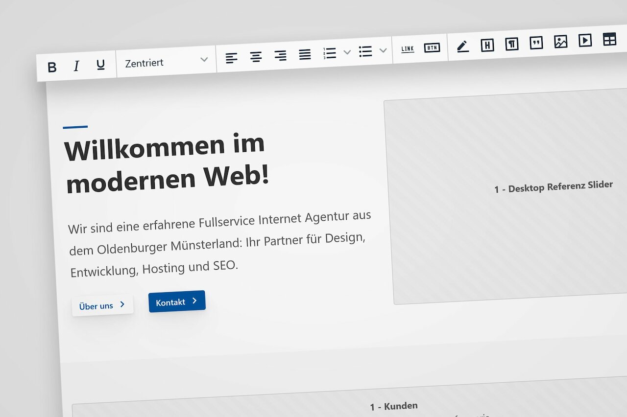Image resolution: width=627 pixels, height=417 pixels.
Task: Align text to the right
Action: pyautogui.click(x=280, y=56)
